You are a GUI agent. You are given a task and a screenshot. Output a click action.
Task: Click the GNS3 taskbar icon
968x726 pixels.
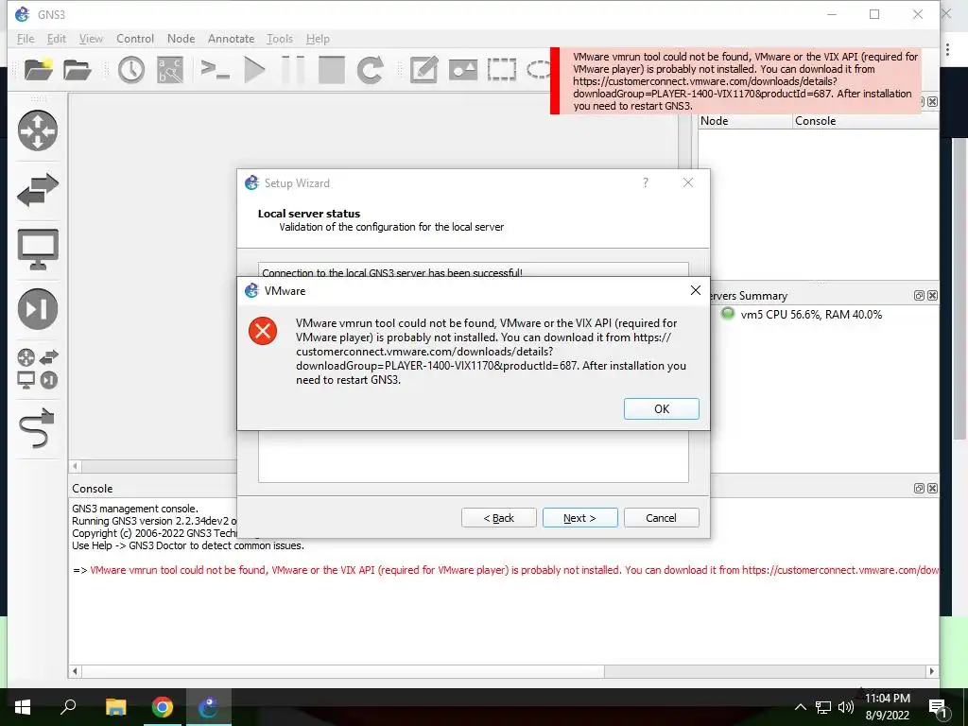(209, 707)
